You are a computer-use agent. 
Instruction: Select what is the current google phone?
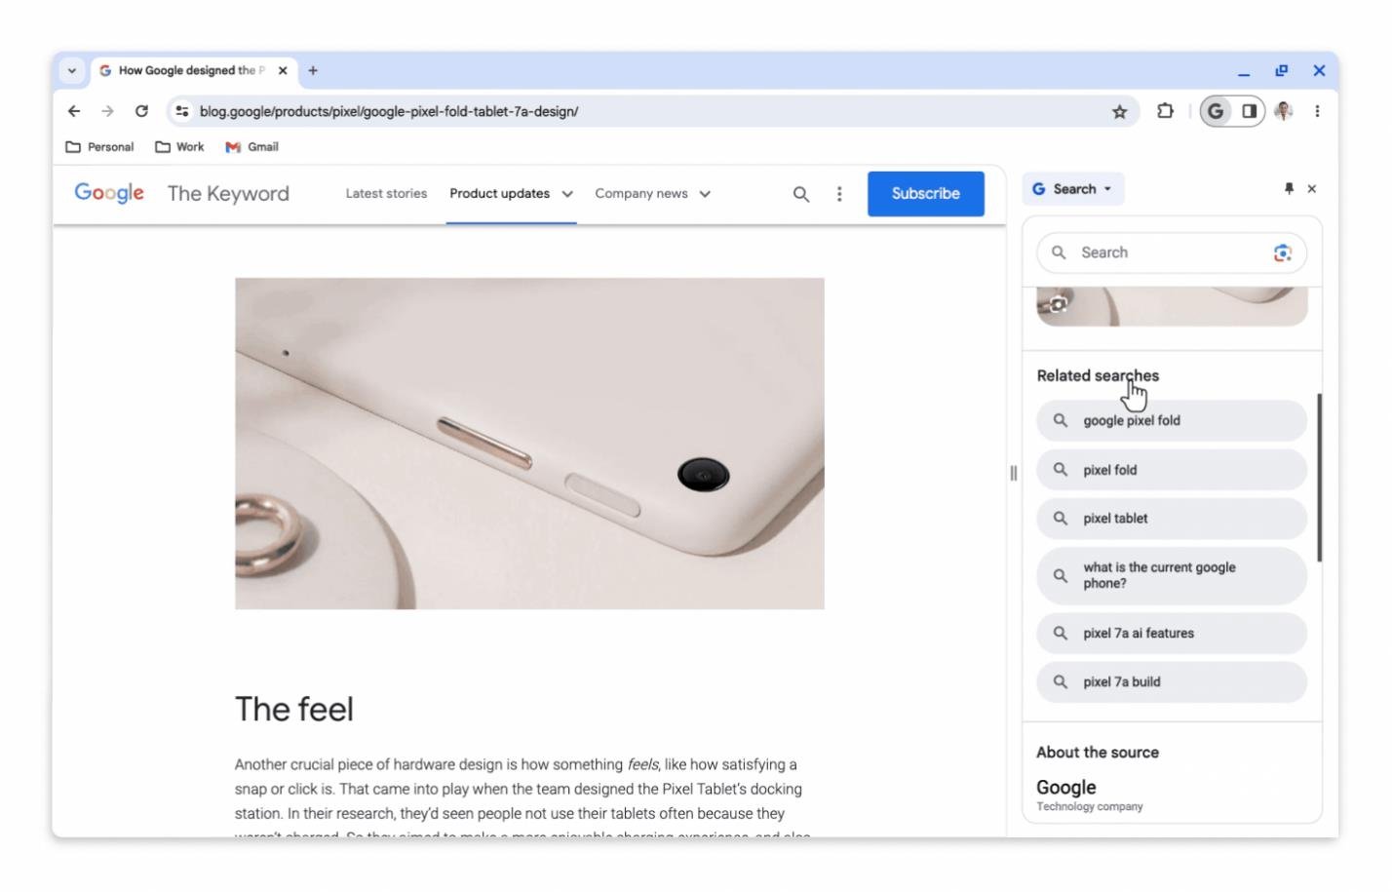point(1172,575)
